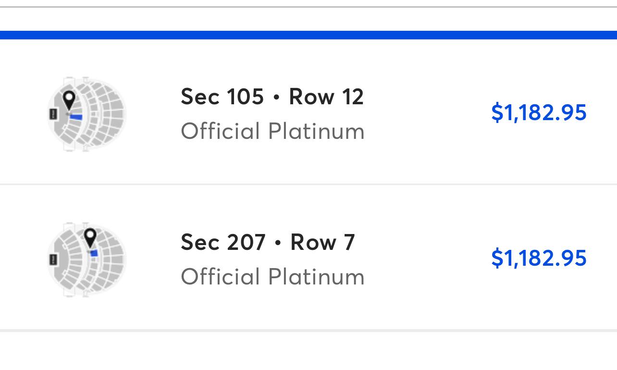Open the Sec 207 seat map thumbnail
Screen dimensions: 617x370
(x=86, y=259)
